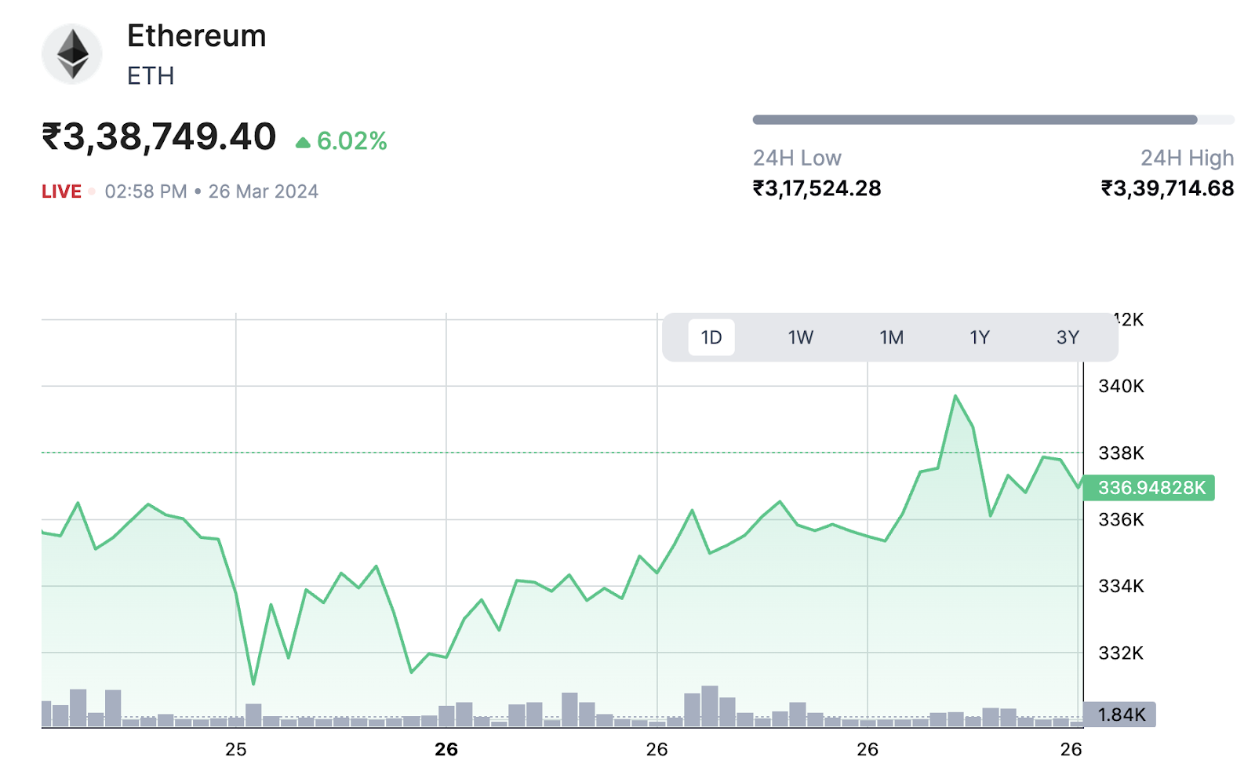This screenshot has width=1255, height=775.
Task: Select the 1Y timeframe
Action: (980, 337)
